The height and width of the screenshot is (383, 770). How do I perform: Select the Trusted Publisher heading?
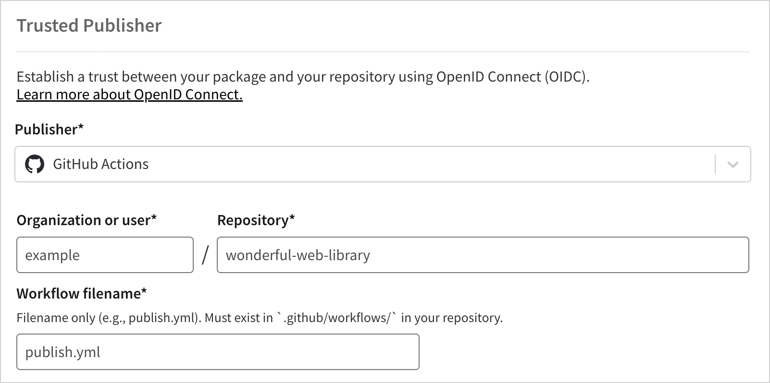pyautogui.click(x=89, y=25)
